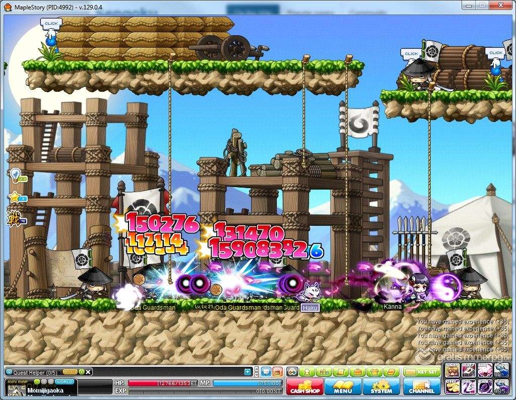Image resolution: width=516 pixels, height=400 pixels.
Task: Click the lightbulb quest notifier icon
Action: (x=14, y=175)
